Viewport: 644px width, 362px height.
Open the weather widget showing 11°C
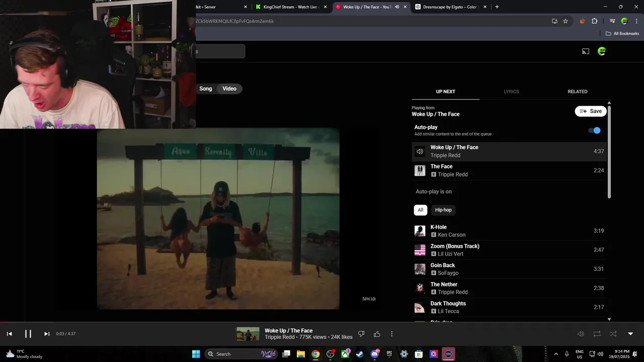(24, 354)
